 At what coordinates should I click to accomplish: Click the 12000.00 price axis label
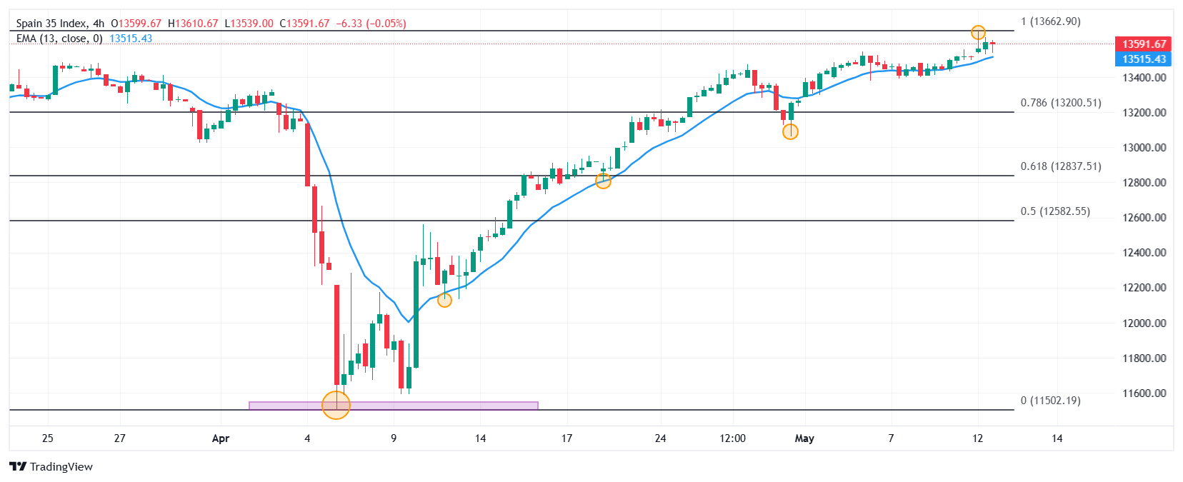(x=1144, y=323)
